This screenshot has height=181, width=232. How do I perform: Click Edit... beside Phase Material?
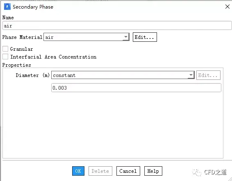tap(145, 37)
